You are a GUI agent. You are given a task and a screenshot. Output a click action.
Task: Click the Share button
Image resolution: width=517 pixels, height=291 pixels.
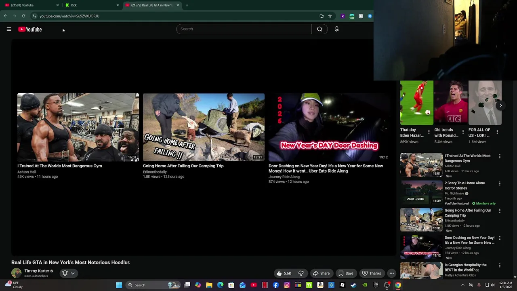[321, 273]
